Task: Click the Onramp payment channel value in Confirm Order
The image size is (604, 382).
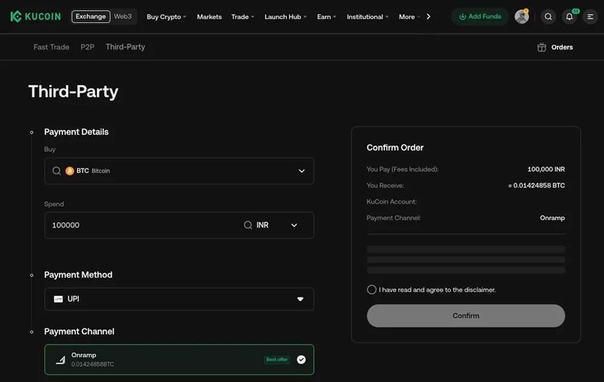Action: (552, 218)
